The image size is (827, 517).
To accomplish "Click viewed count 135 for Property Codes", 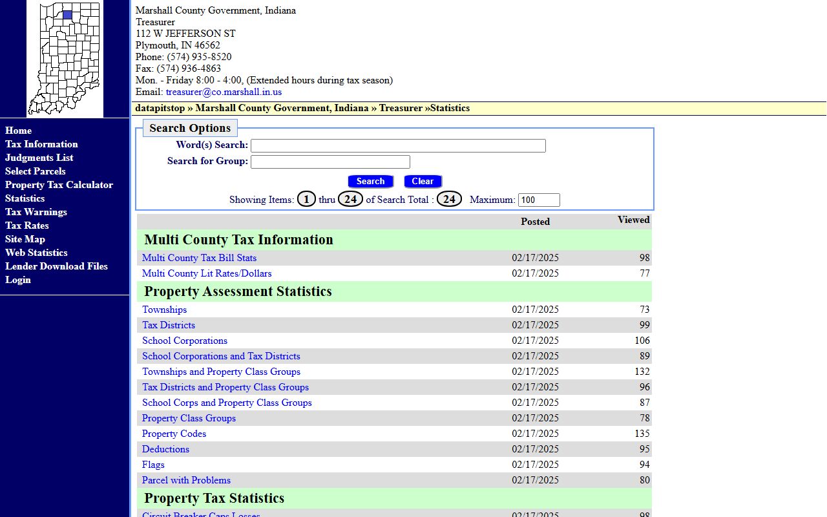I will [642, 434].
